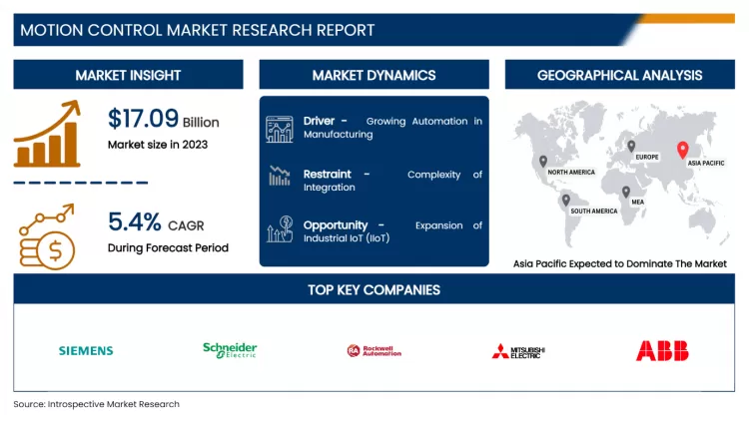Click the 'Source: Introspective Market Research' text
749x424 pixels.
97,404
